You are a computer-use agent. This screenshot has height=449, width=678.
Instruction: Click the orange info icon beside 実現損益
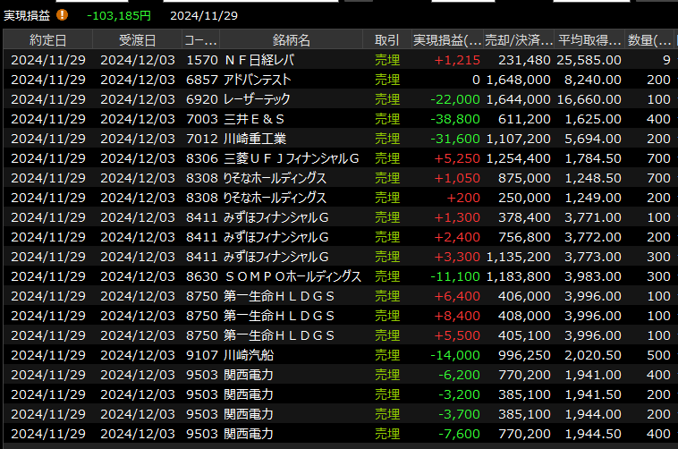[x=62, y=15]
